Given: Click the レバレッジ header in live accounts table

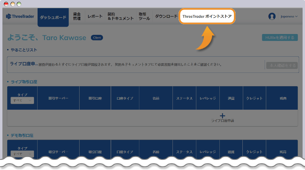Looking at the screenshot, I should [208, 98].
